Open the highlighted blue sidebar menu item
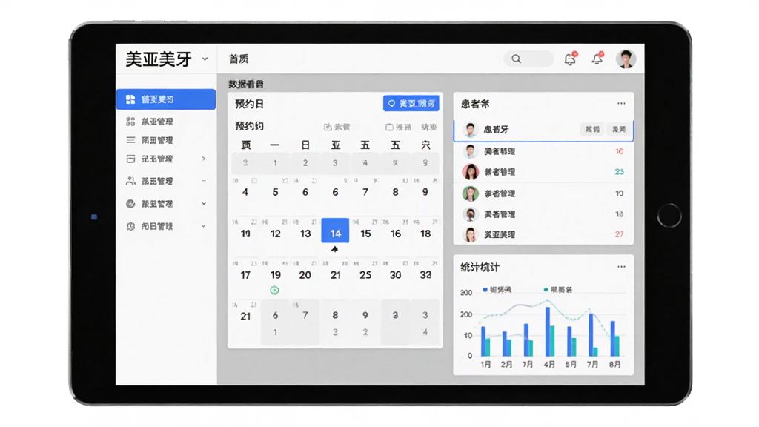The height and width of the screenshot is (427, 759). point(166,99)
